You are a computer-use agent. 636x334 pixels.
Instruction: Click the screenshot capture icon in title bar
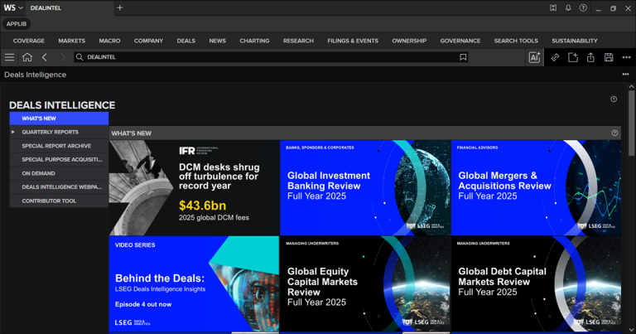click(x=553, y=7)
